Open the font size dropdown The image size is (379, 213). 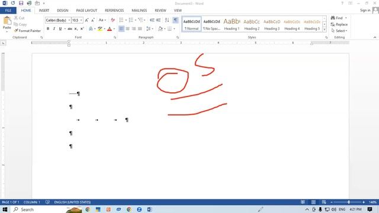coord(81,20)
